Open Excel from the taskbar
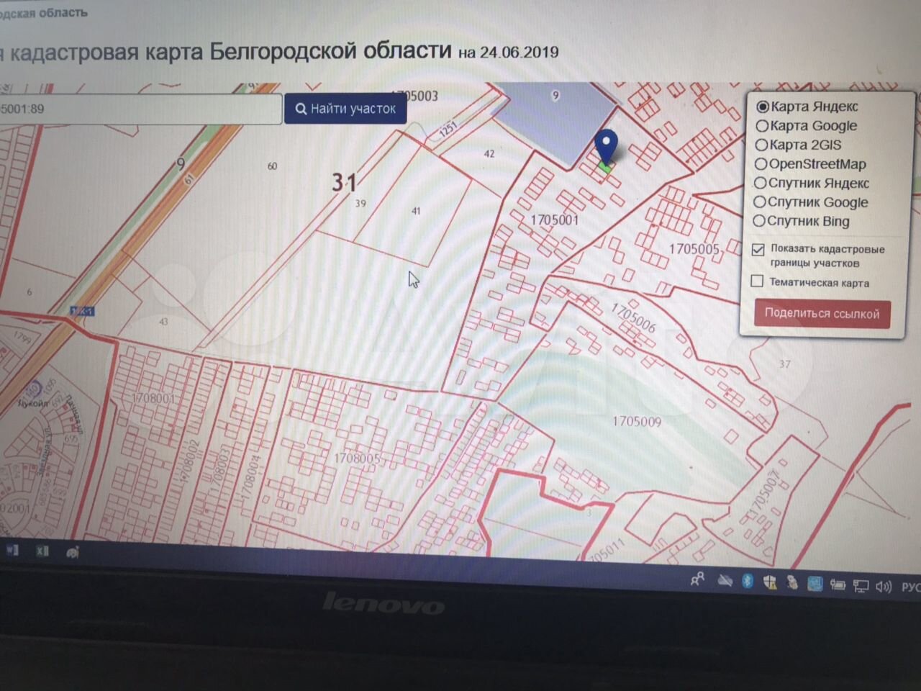 tap(42, 551)
